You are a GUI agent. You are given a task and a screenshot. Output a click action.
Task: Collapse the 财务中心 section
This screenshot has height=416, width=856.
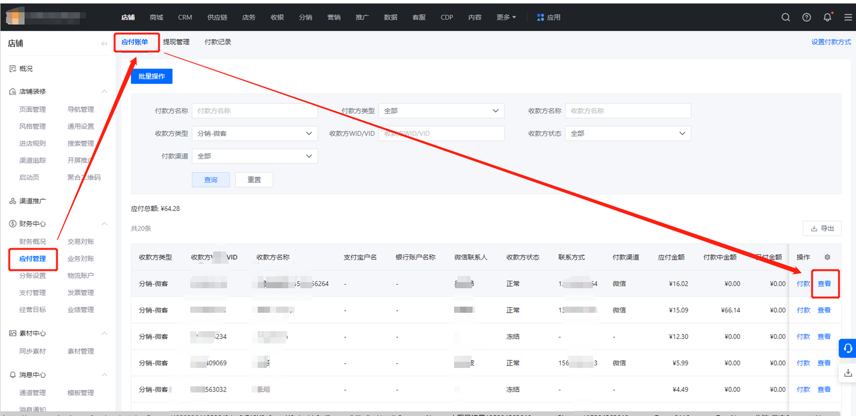(104, 224)
